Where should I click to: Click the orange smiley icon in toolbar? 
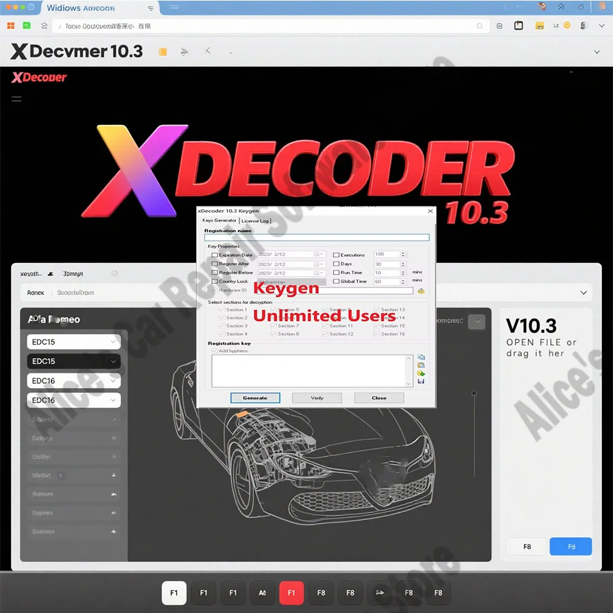pyautogui.click(x=567, y=25)
